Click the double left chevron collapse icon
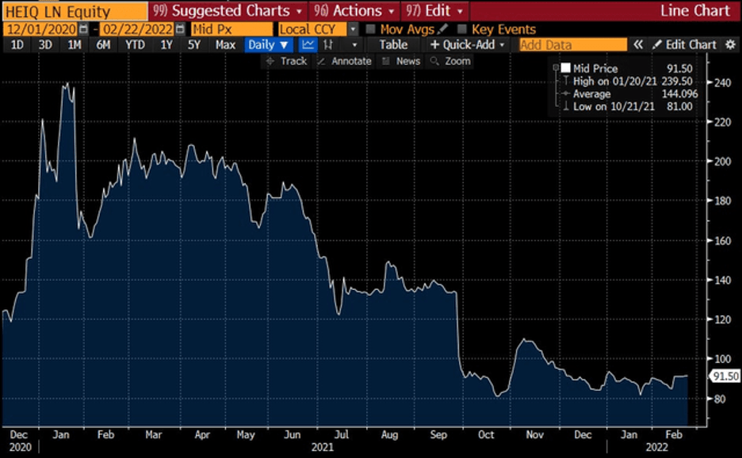This screenshot has width=742, height=458. click(637, 45)
